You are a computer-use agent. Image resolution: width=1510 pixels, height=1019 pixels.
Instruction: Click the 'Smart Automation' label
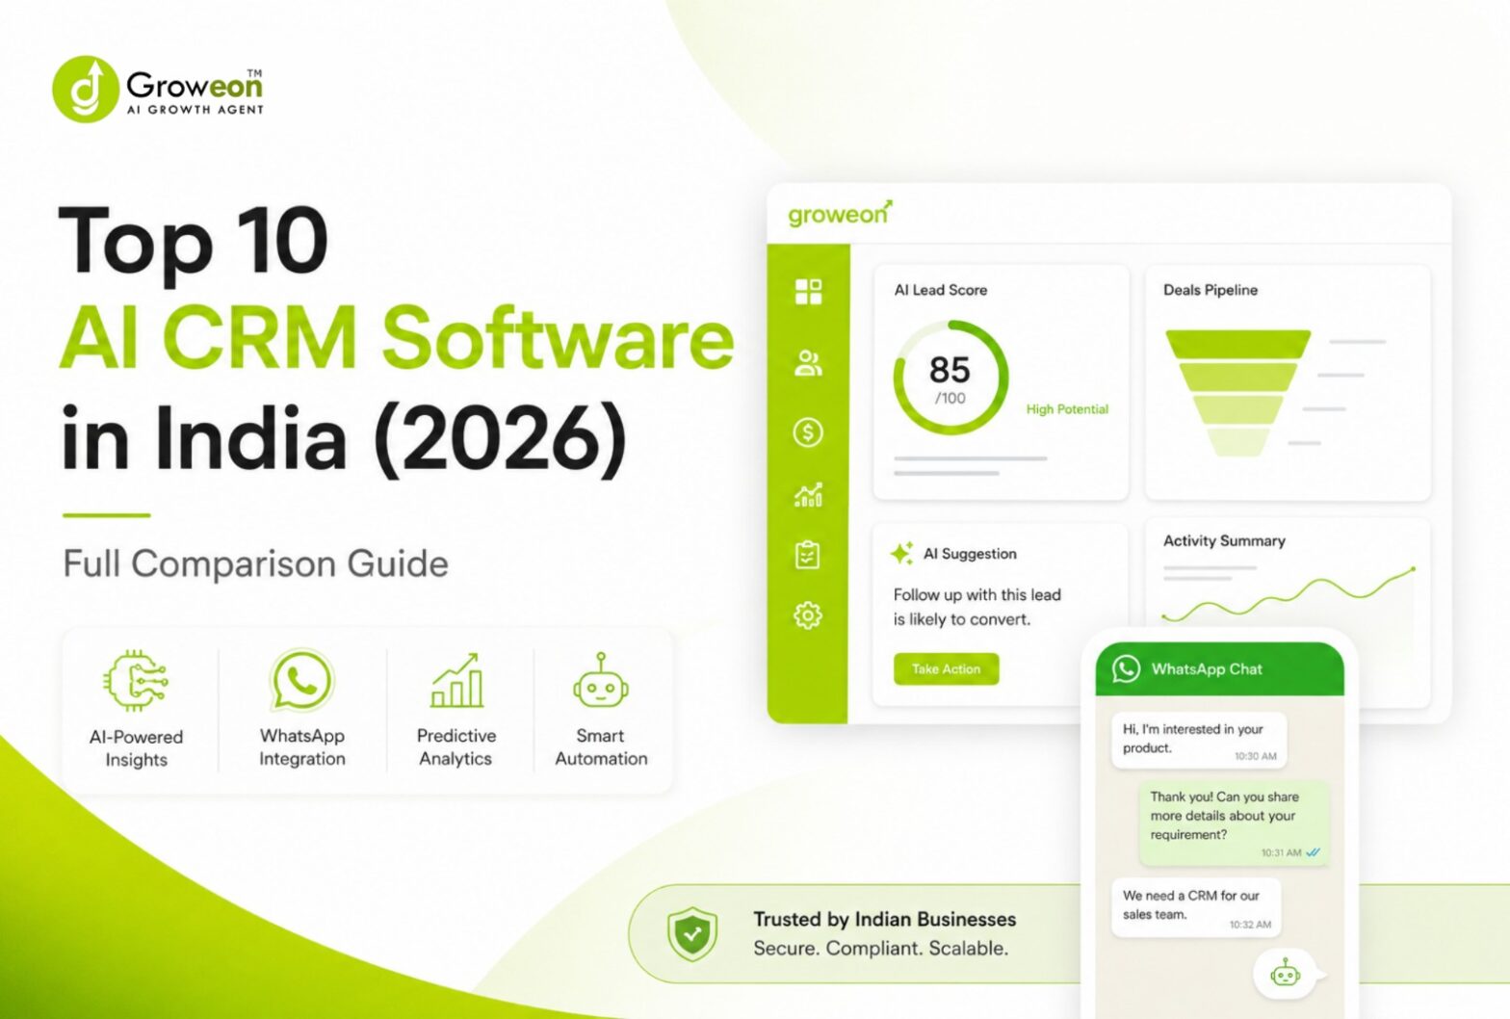pyautogui.click(x=601, y=747)
